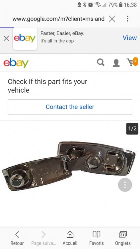Tap the battery indicator in status bar
The width and height of the screenshot is (140, 249).
tap(121, 5)
